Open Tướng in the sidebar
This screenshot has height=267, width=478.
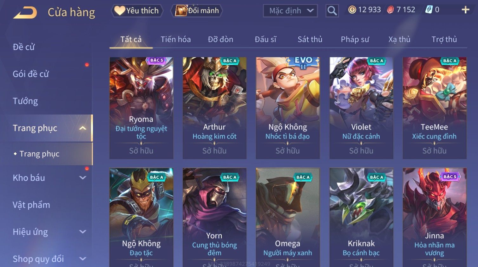click(25, 101)
